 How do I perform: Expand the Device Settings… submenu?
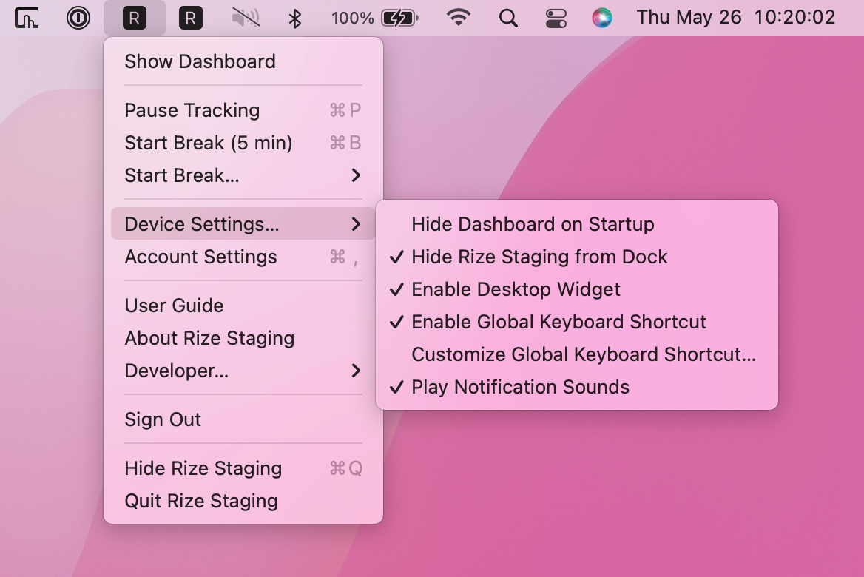coord(243,224)
